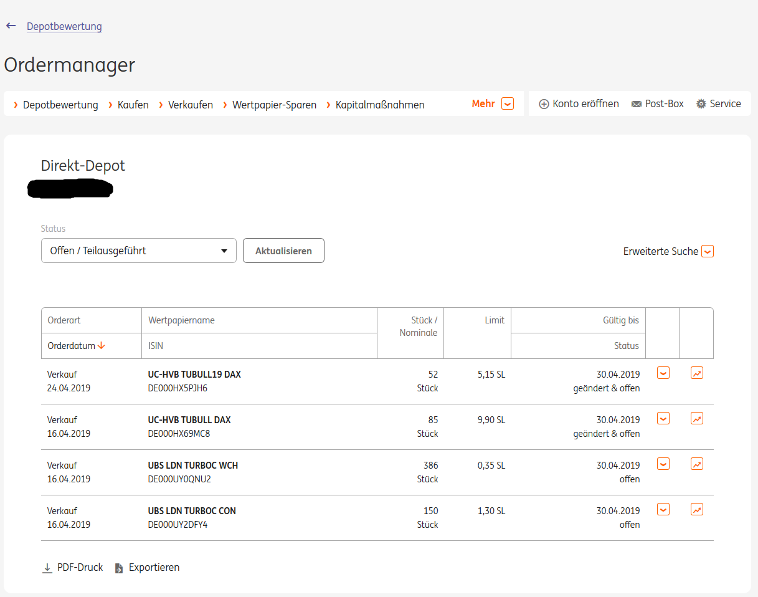
Task: Open chart icon for UBS LDN TURBOC WCH
Action: [697, 464]
